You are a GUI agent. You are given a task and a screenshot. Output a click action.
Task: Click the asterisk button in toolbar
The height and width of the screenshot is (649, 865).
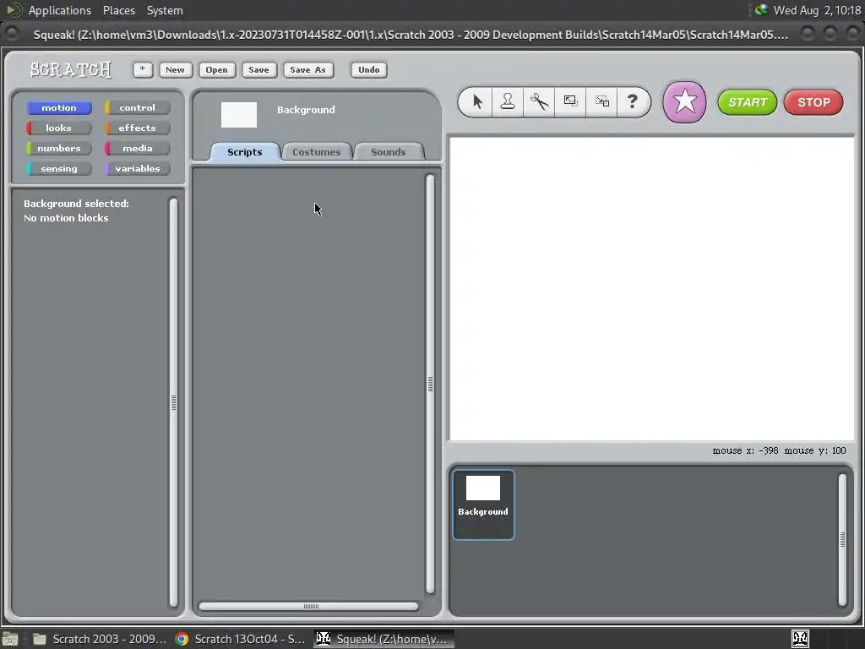(143, 69)
